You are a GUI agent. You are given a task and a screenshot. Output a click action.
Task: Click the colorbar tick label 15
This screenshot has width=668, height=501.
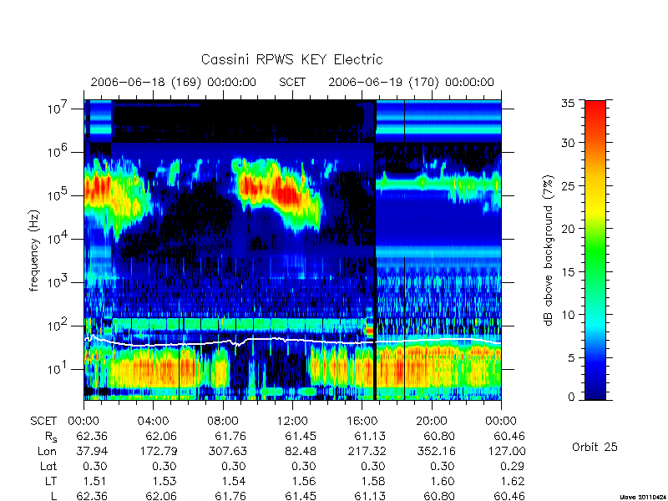pos(568,271)
